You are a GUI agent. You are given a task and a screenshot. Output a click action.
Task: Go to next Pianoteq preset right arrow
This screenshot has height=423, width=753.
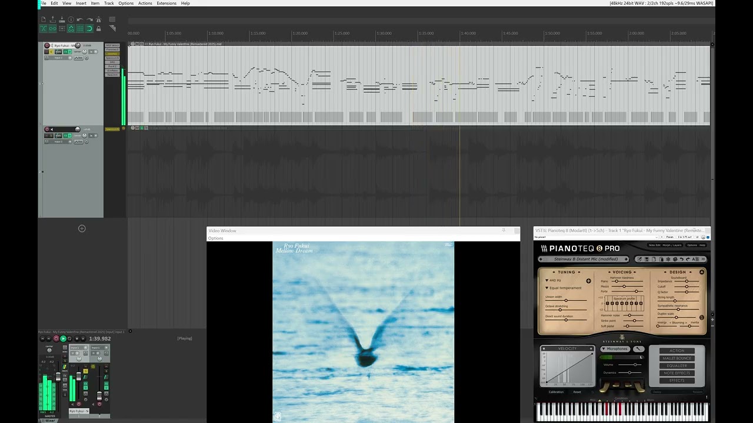tap(626, 259)
